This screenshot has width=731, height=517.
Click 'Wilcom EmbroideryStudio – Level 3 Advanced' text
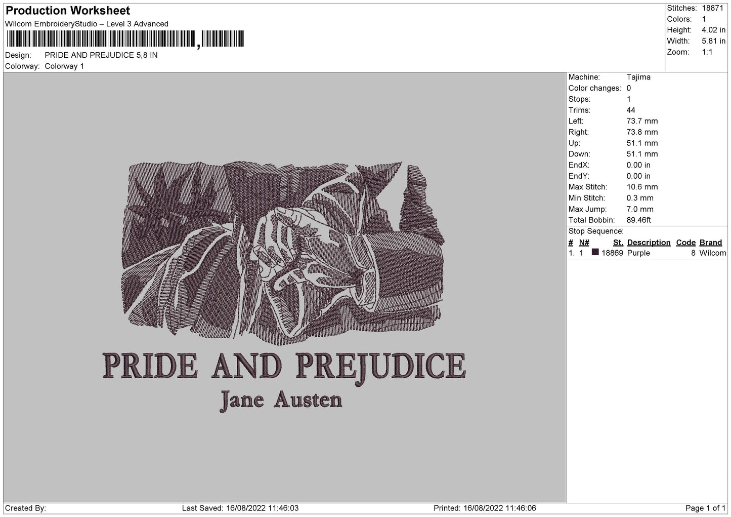coord(87,24)
